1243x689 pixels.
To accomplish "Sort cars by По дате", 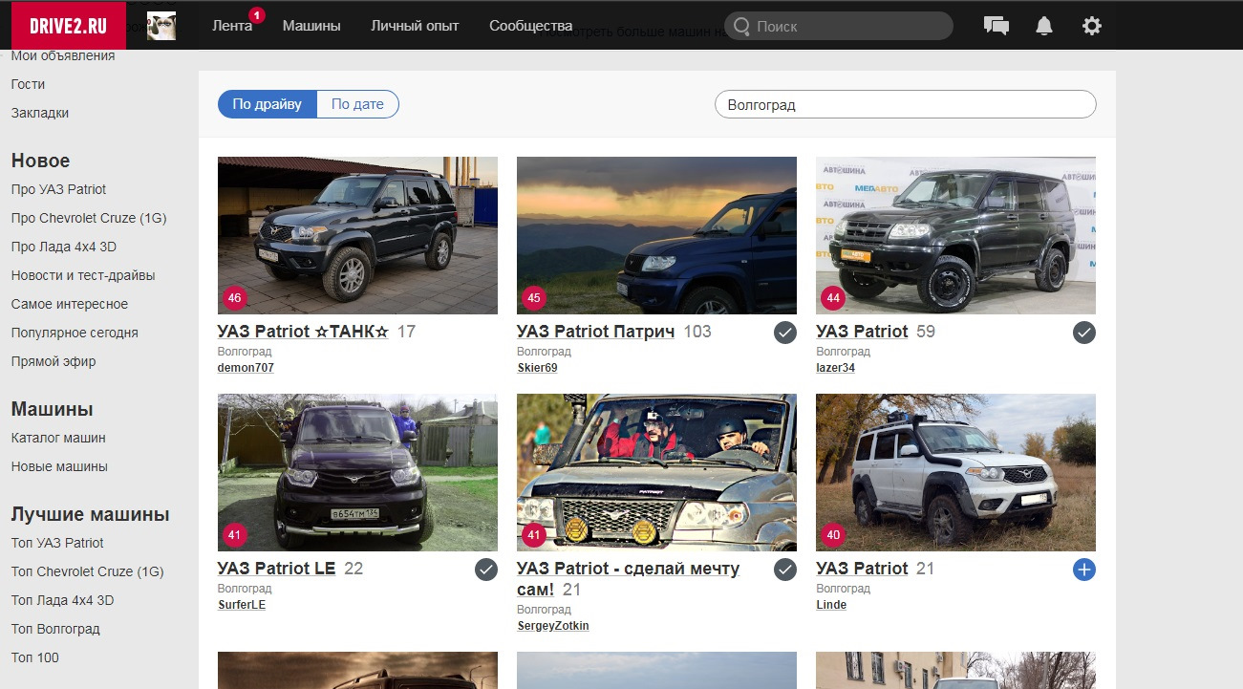I will click(x=357, y=104).
